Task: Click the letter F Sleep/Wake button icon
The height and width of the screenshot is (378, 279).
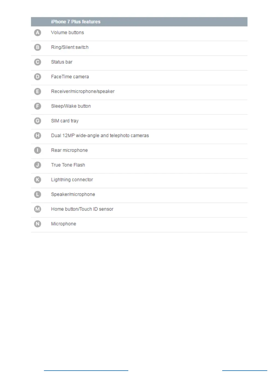Action: pos(37,106)
